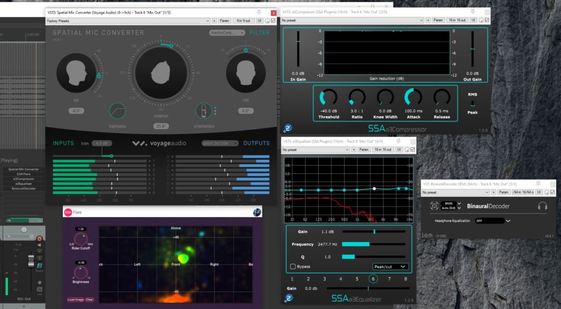The width and height of the screenshot is (561, 309).
Task: Click the white EQ node on the curve
Action: 374,189
